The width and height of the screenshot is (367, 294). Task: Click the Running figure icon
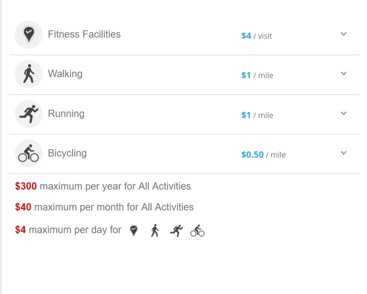[29, 114]
